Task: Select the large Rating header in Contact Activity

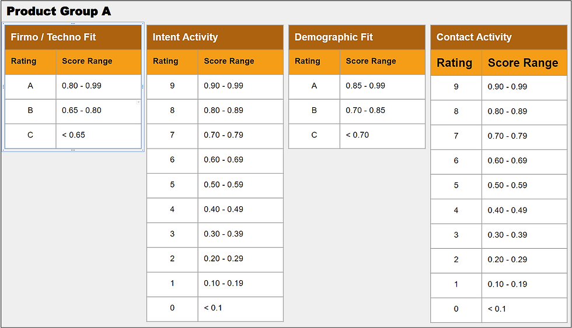Action: coord(456,62)
